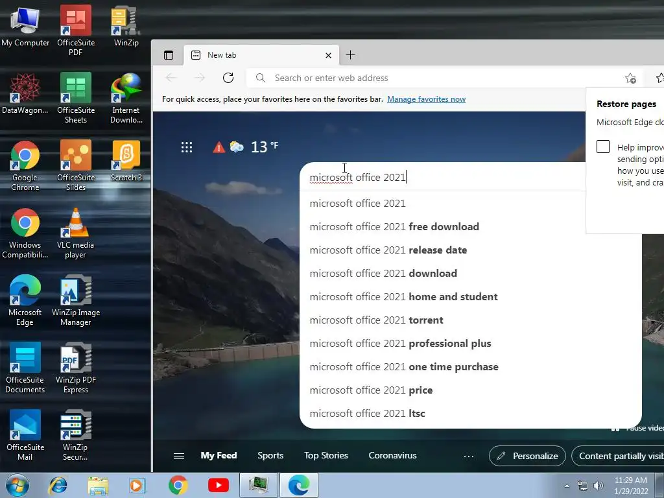The width and height of the screenshot is (664, 498).
Task: Open Scratch 3 desktop shortcut
Action: (126, 161)
